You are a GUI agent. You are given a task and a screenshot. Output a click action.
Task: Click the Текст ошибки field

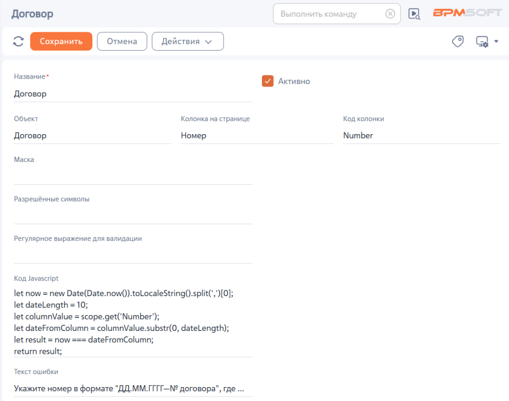coord(133,389)
